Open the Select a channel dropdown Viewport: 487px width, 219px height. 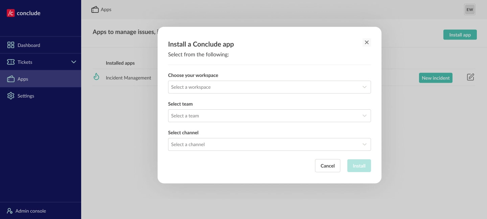269,144
